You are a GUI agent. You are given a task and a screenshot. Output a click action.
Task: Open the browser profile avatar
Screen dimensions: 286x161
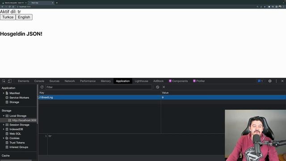[x=280, y=7]
